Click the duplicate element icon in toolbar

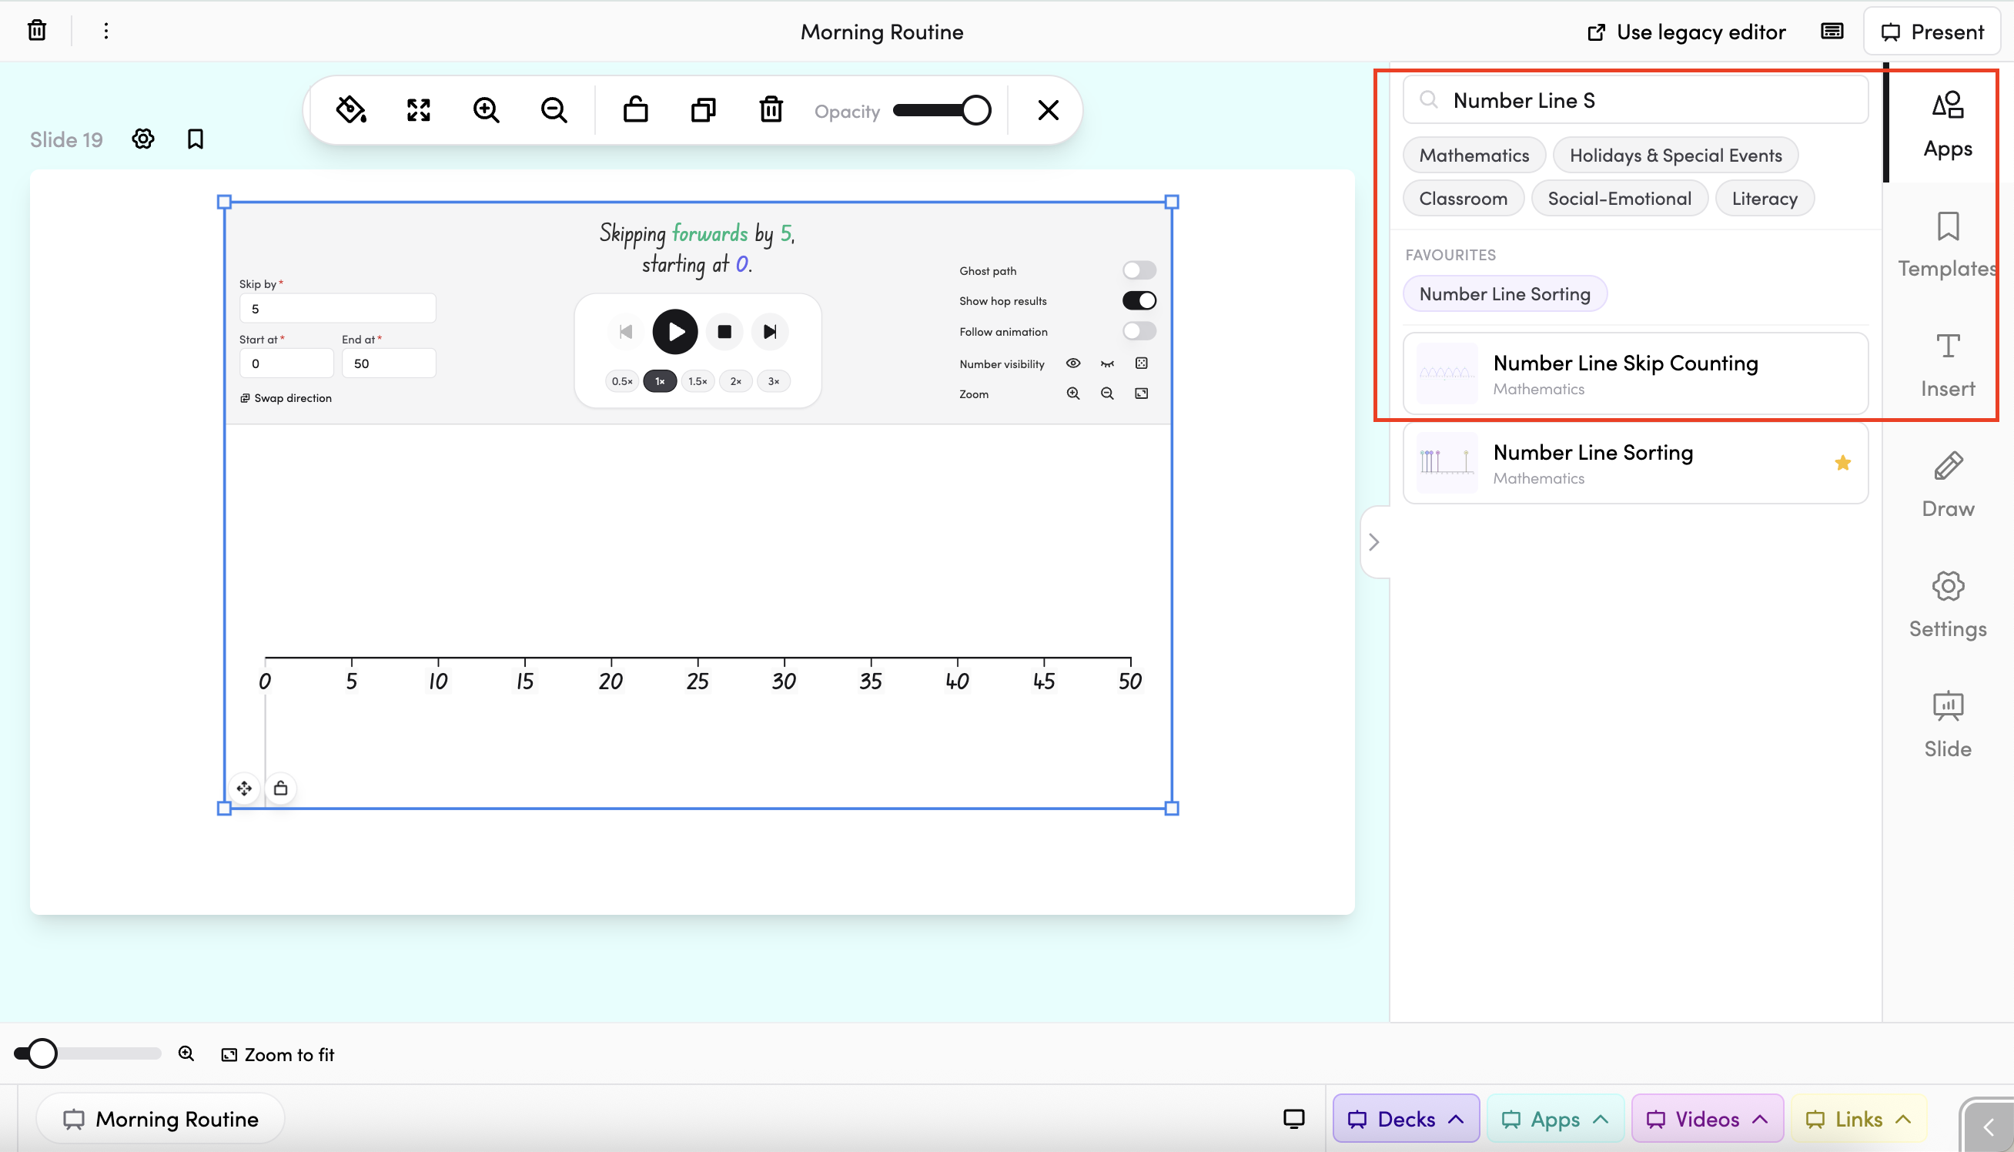(703, 110)
